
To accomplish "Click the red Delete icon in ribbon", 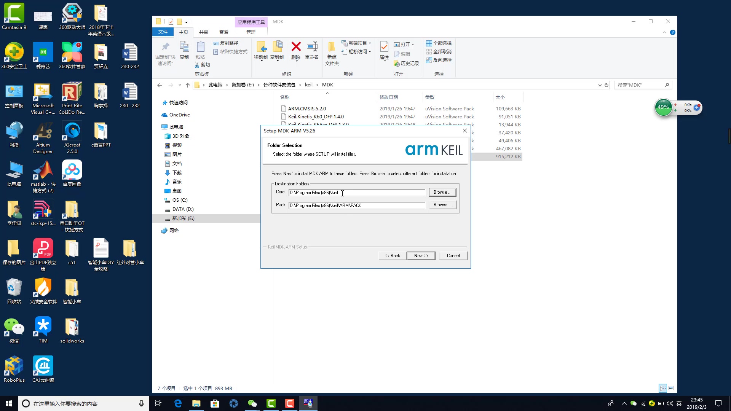I will tap(296, 47).
